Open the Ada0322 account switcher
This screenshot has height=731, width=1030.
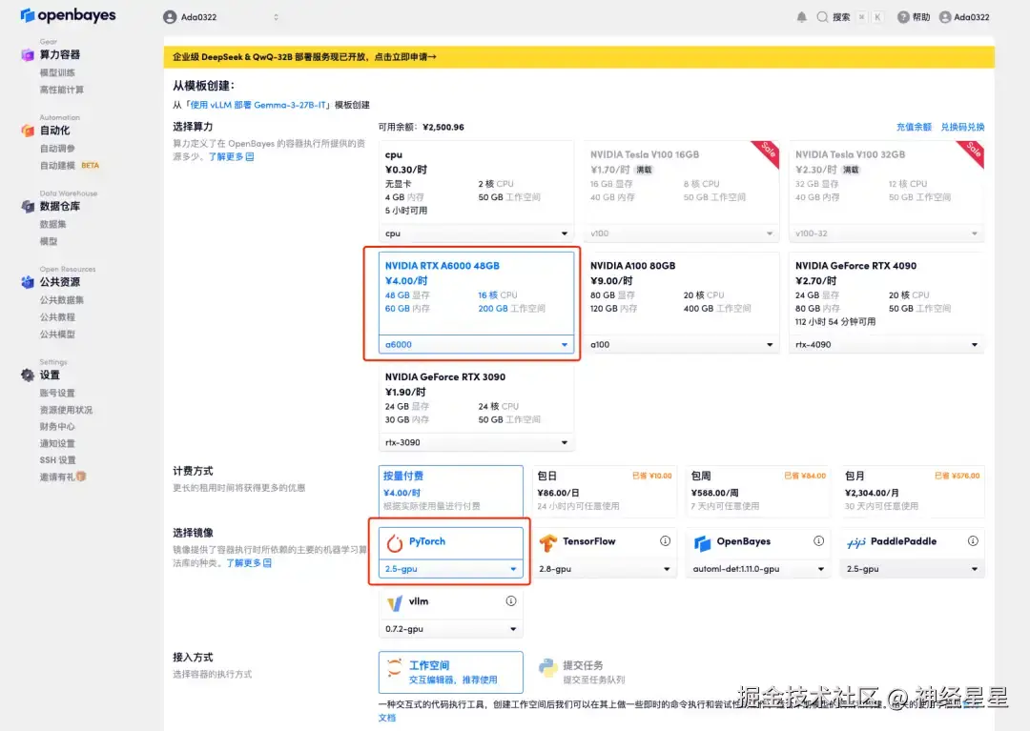tap(221, 17)
